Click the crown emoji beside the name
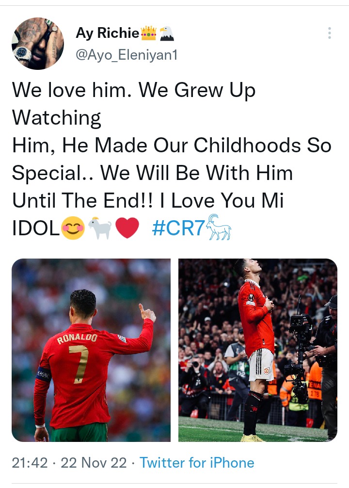The width and height of the screenshot is (349, 488). coord(148,33)
